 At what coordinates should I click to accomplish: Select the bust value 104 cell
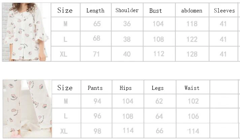[159, 24]
